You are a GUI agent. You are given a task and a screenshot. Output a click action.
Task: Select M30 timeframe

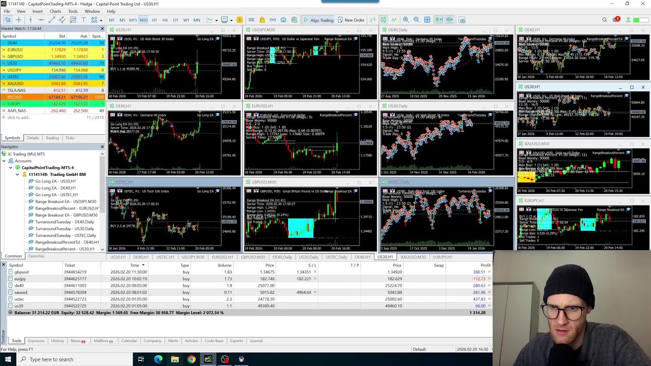click(143, 20)
